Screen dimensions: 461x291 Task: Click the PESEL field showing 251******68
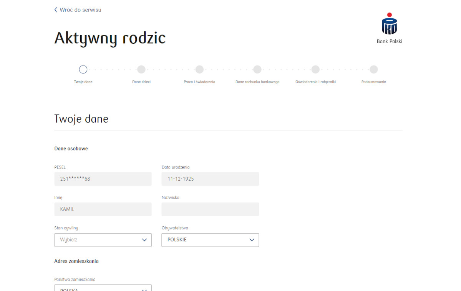pyautogui.click(x=103, y=179)
